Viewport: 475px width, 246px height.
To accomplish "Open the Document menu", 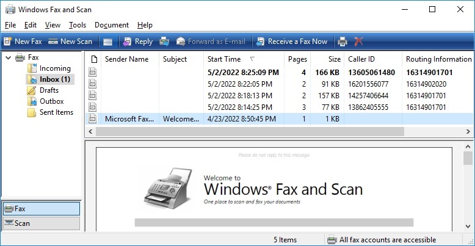I will coord(112,25).
